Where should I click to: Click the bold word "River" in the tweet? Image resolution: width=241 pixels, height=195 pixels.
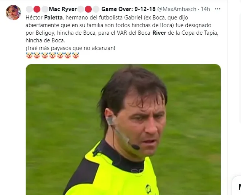(x=159, y=33)
